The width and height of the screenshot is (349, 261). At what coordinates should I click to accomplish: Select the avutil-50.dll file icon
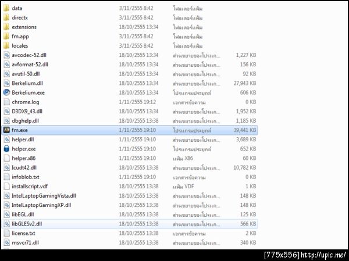pyautogui.click(x=6, y=74)
